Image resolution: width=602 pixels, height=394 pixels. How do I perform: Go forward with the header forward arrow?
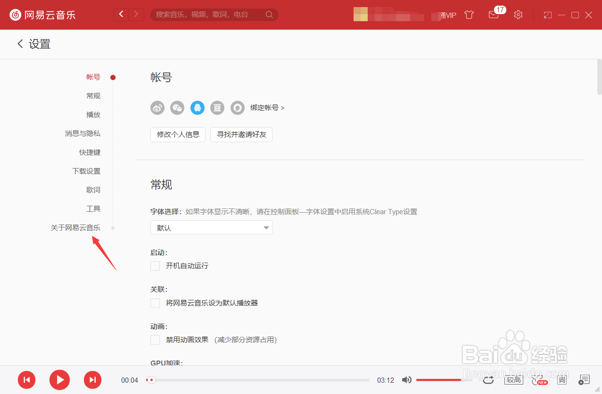[x=136, y=15]
